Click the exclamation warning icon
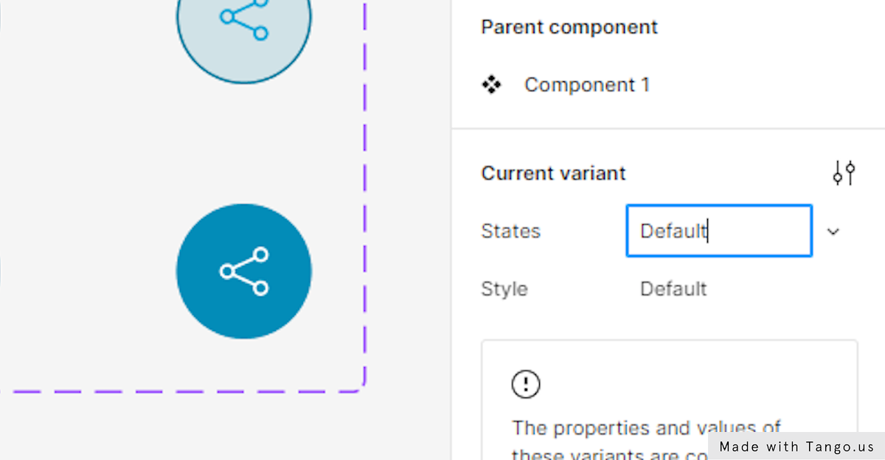This screenshot has height=460, width=885. [526, 384]
